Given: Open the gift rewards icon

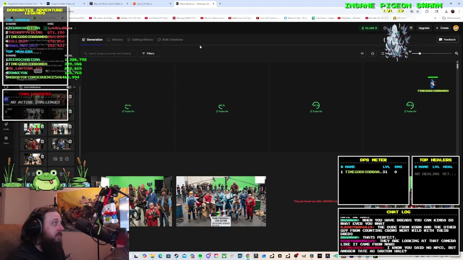Looking at the screenshot, I should tap(411, 28).
